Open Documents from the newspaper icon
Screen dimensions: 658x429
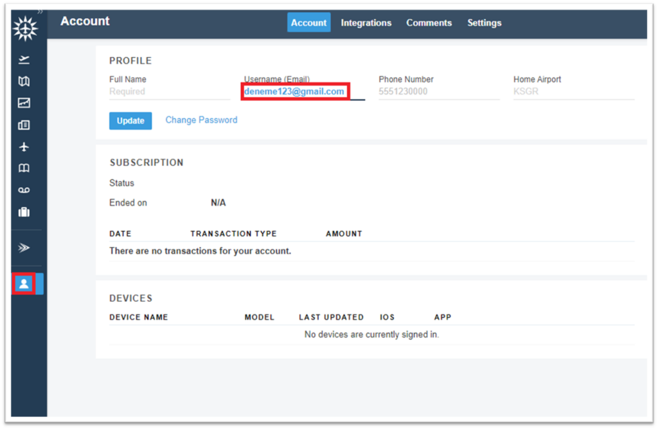coord(24,125)
